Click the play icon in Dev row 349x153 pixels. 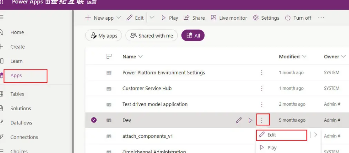pos(251,120)
